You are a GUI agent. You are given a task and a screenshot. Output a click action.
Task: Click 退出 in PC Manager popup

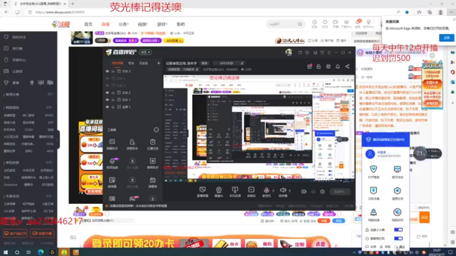[400, 247]
